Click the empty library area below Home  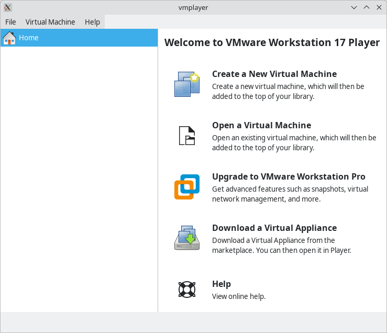79,178
